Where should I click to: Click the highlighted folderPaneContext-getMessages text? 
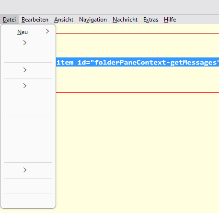point(138,62)
